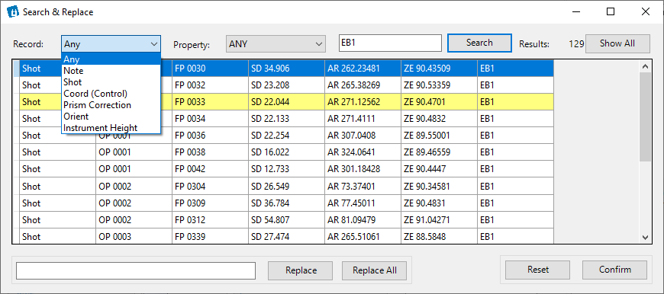The image size is (664, 294).
Task: Choose Orient in the Record list
Action: 111,117
